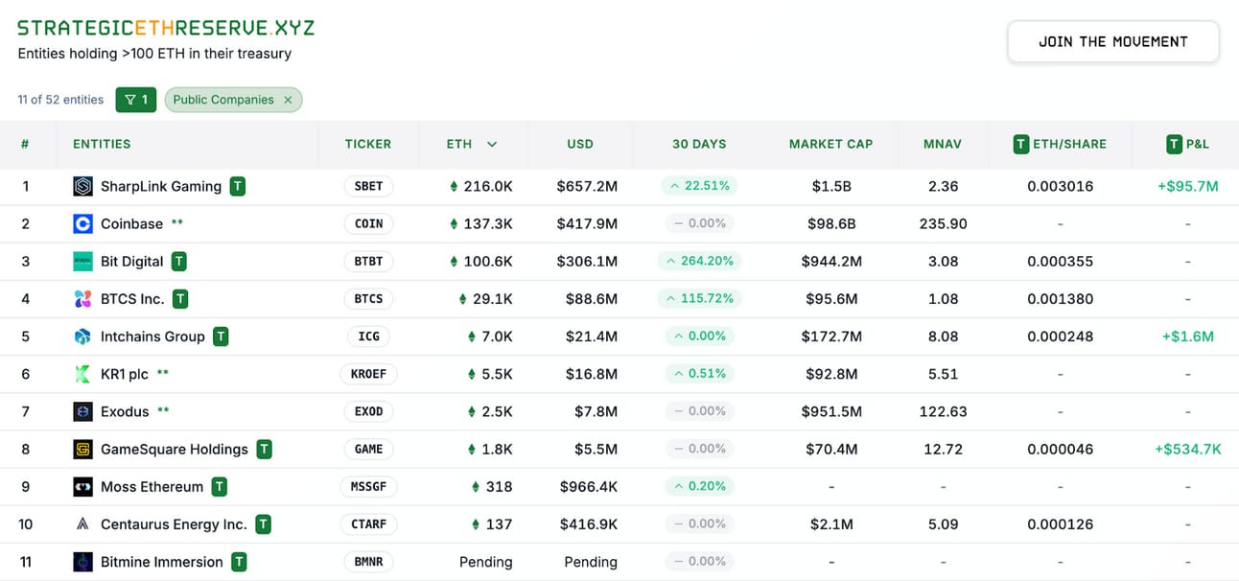This screenshot has height=581, width=1239.
Task: Open the Bit Digital entity name
Action: coord(132,261)
